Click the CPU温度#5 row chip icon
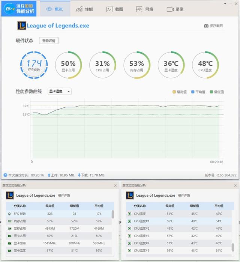Viewport: 240px width, 262px height. [129, 250]
